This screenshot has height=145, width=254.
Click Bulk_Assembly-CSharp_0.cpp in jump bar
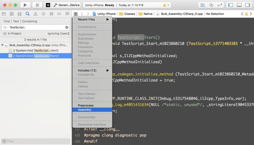tap(180, 14)
